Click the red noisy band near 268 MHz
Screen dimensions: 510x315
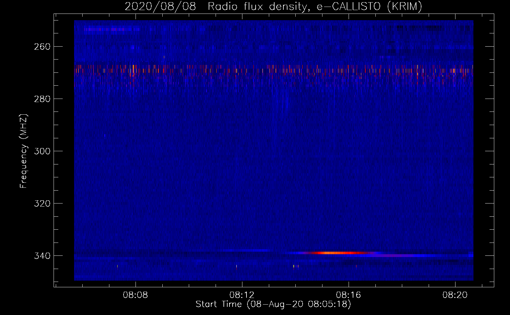coord(274,70)
